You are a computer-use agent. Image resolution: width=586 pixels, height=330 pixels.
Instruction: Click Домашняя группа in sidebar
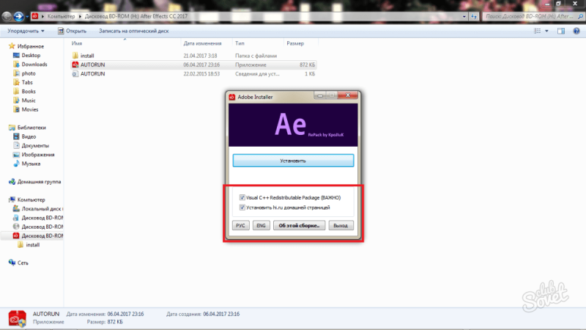[x=39, y=181]
